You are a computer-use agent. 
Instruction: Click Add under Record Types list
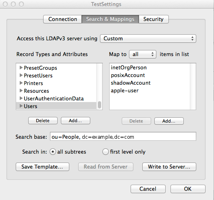75,121
